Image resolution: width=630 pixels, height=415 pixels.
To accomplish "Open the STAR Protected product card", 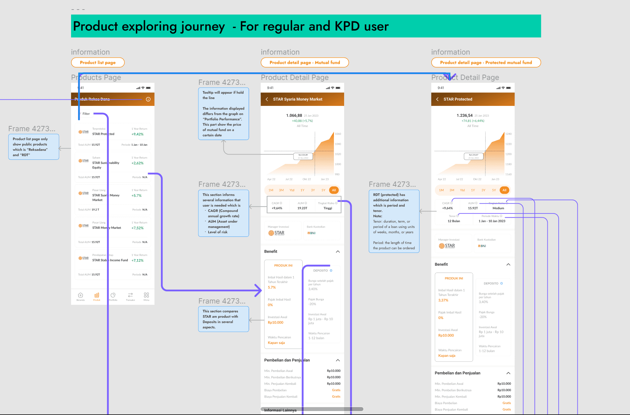I will (x=113, y=136).
